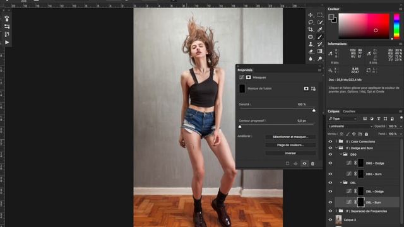Hide the DBL - Burn layer
This screenshot has height=227, width=404.
coord(330,202)
